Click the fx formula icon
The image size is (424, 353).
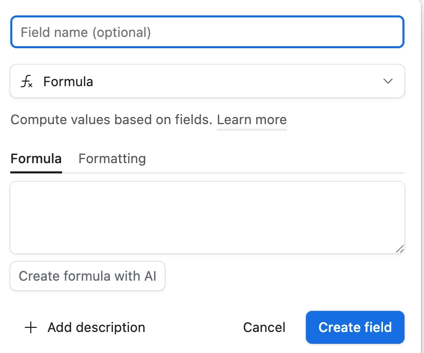pos(27,82)
